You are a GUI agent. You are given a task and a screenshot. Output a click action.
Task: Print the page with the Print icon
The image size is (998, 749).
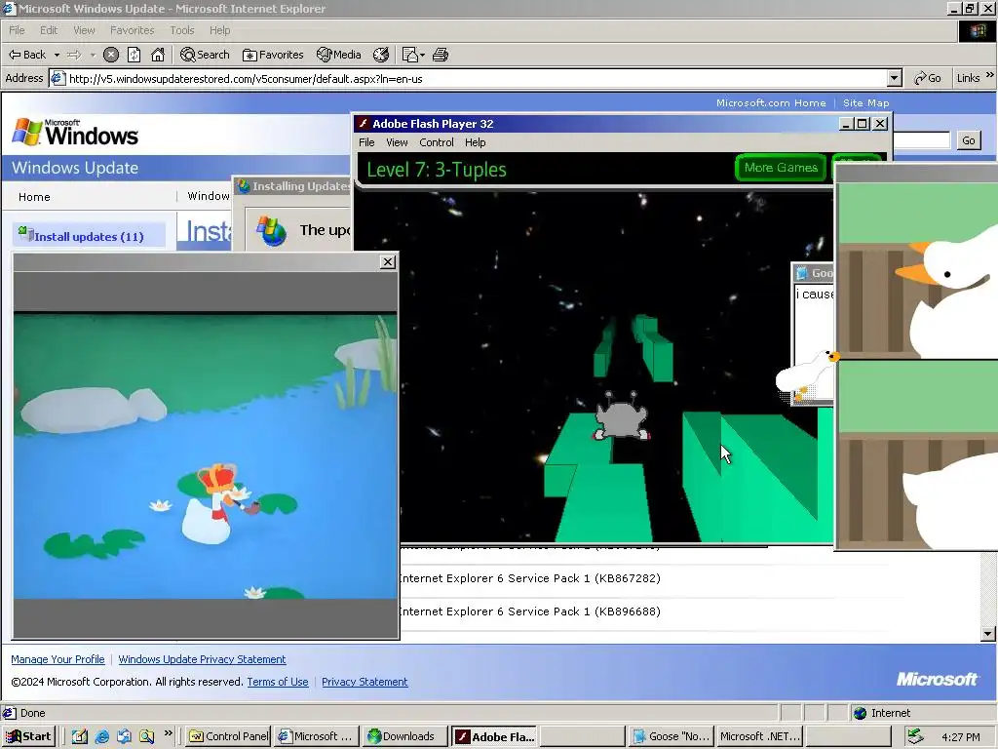coord(441,55)
